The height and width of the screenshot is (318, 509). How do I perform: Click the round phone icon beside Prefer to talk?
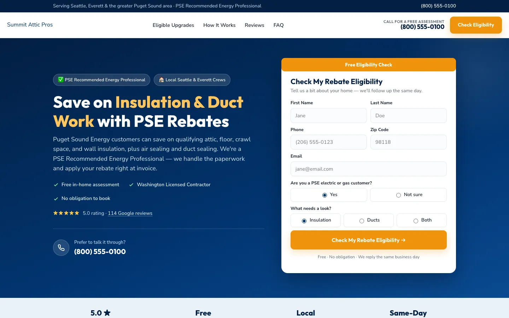[x=61, y=248]
